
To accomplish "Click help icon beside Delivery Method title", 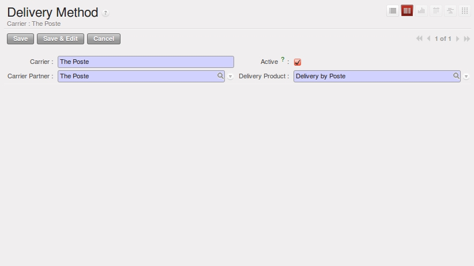I will tap(106, 13).
